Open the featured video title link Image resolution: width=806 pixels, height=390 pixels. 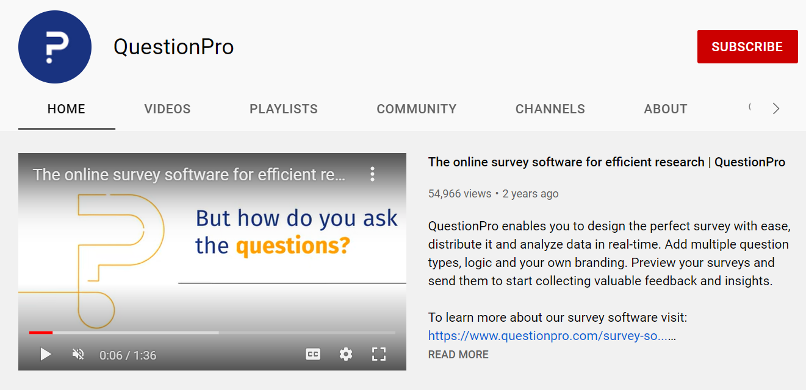tap(606, 162)
